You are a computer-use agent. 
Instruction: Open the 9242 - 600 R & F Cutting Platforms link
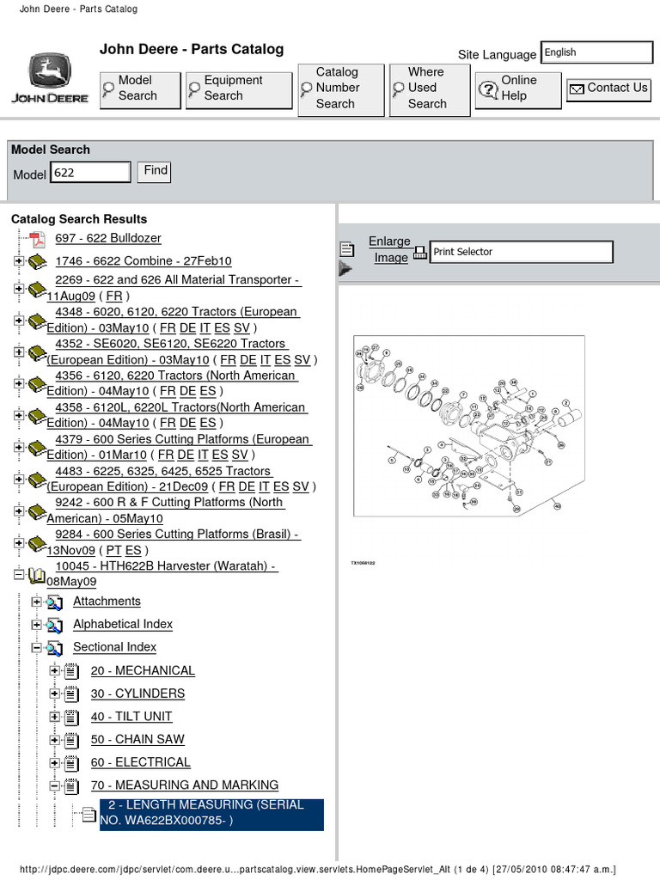[166, 510]
